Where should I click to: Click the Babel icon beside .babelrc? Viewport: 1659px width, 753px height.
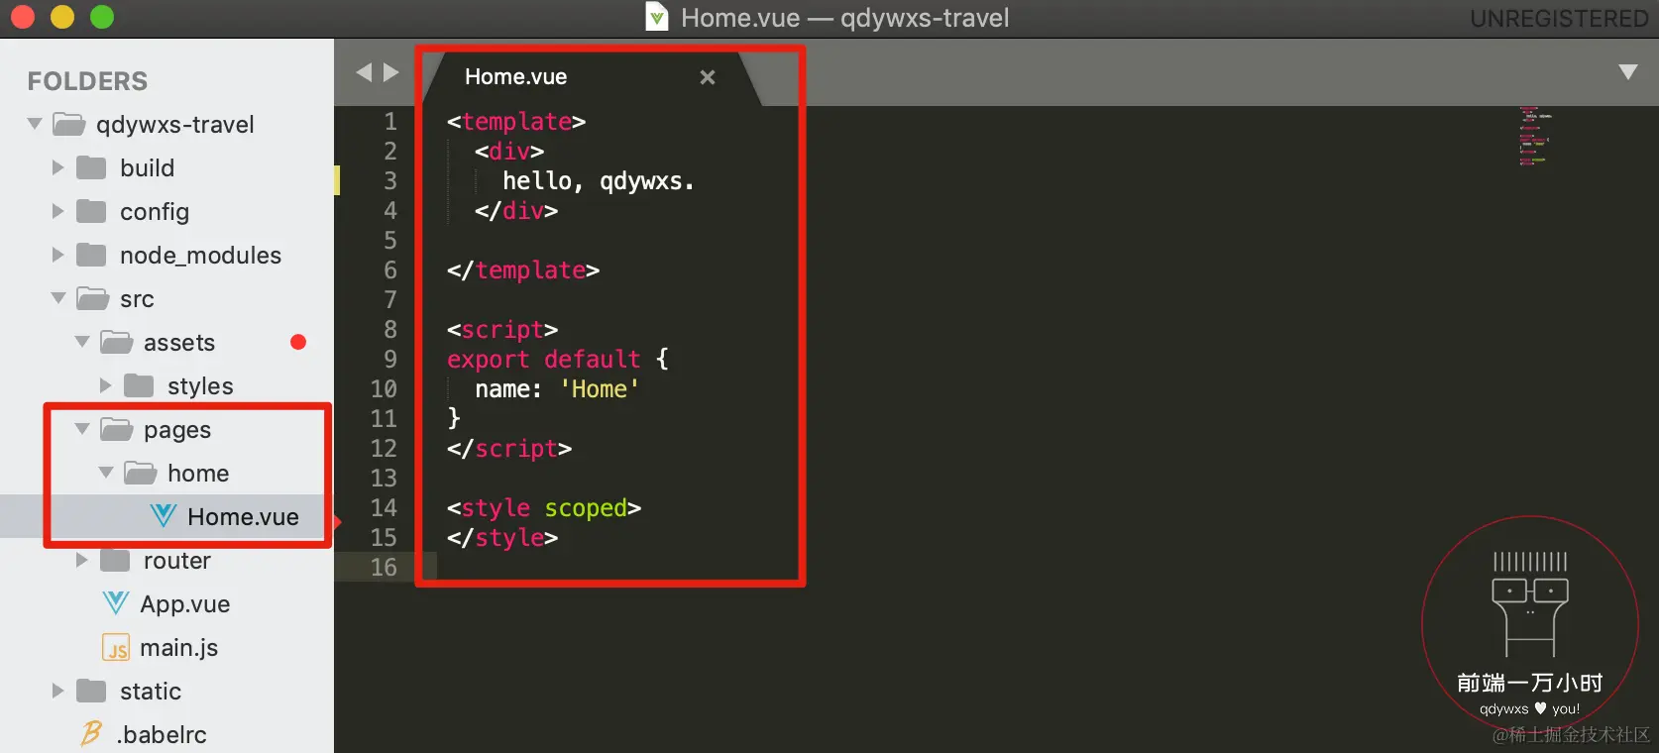[x=92, y=733]
